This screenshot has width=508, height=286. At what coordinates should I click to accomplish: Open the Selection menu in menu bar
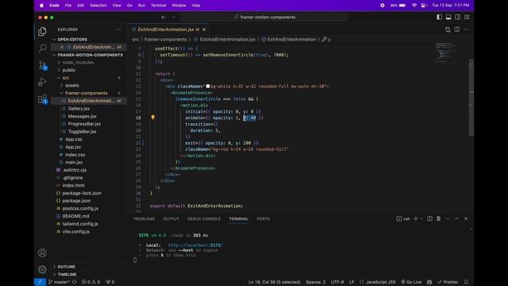(x=98, y=6)
